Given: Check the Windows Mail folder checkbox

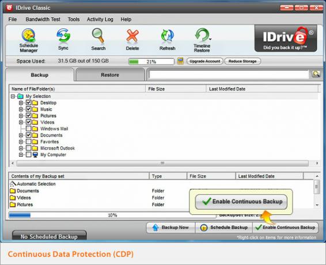Looking at the screenshot, I should pos(29,128).
